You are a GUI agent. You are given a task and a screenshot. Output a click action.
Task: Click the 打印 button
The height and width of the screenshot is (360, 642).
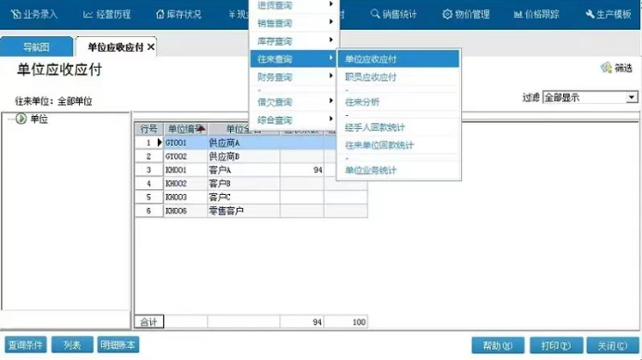coord(556,346)
